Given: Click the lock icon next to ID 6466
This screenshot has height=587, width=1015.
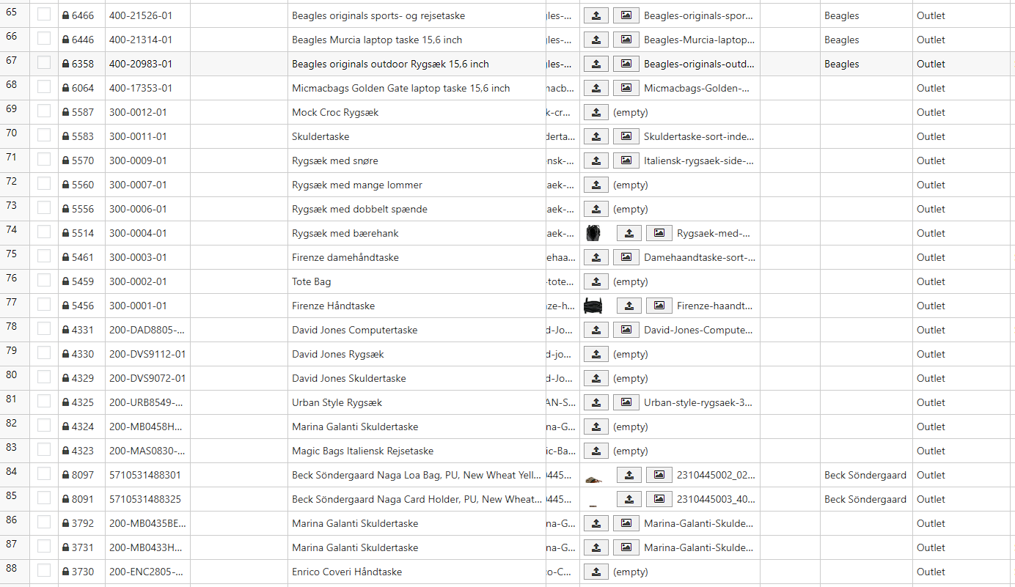Looking at the screenshot, I should [65, 15].
